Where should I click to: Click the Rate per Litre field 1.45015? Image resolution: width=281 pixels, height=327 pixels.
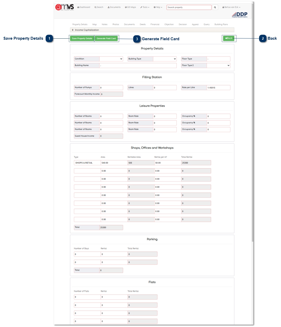coord(218,87)
